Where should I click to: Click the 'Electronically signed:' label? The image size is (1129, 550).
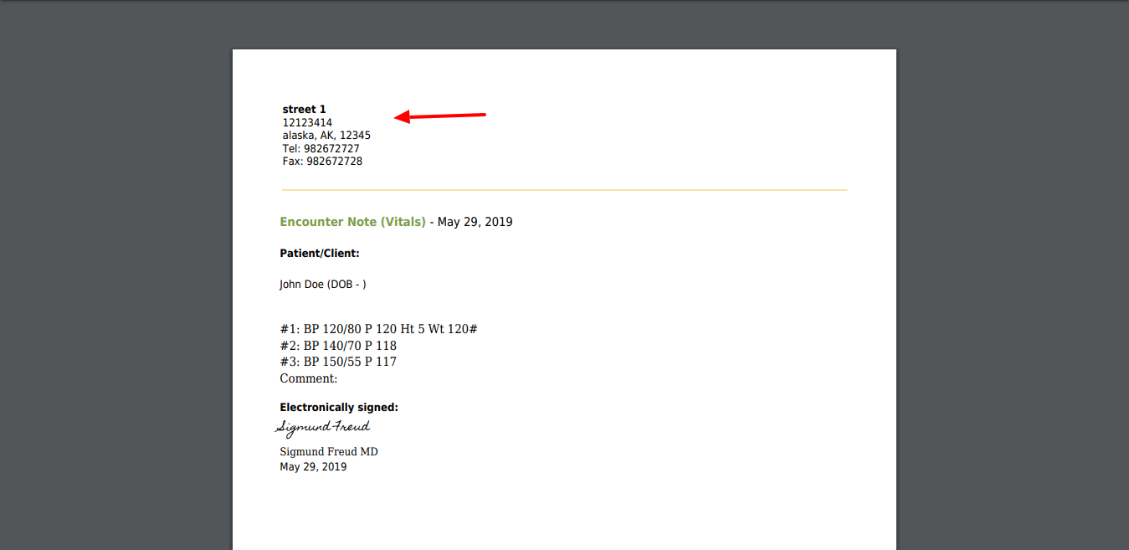[339, 408]
